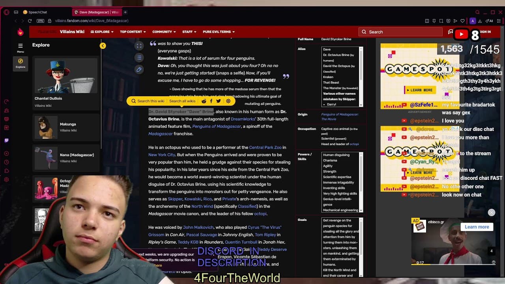Open the Chantel DuBois thumbnail card
Viewport: 505px width, 284px height.
coord(66,83)
